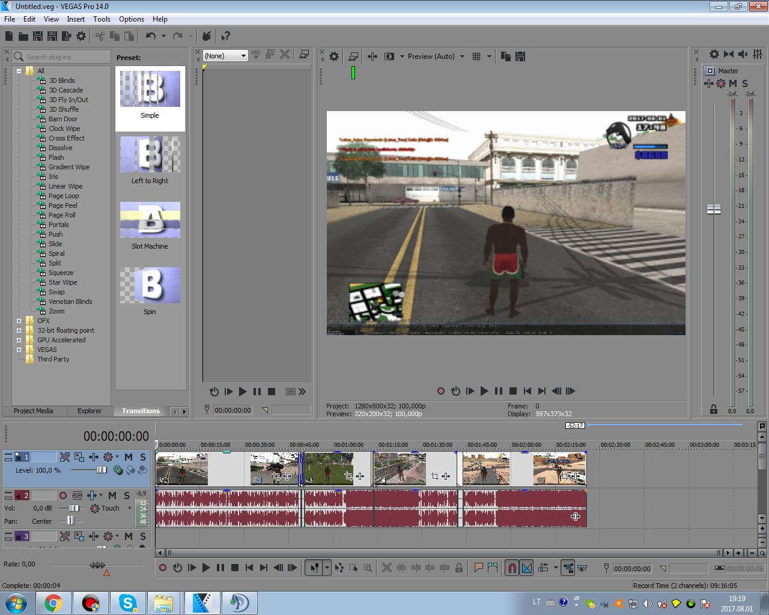The image size is (769, 615).
Task: Switch to the Explorer tab
Action: click(x=89, y=411)
